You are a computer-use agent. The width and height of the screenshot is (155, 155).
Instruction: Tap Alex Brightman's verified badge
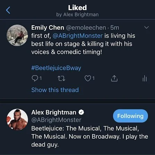pos(81,112)
